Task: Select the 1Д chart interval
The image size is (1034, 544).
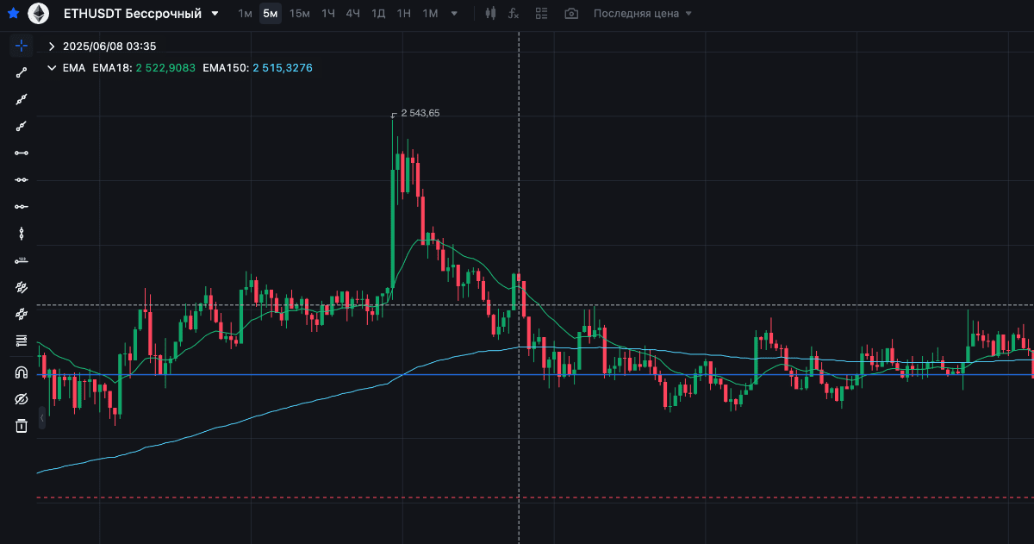Action: tap(378, 14)
